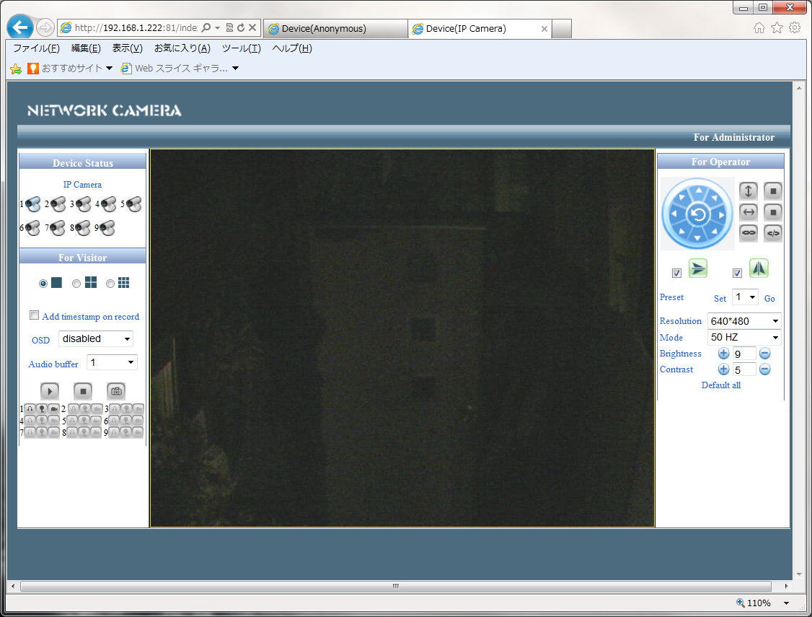Open the ツール(T) menu
The height and width of the screenshot is (617, 812).
tap(241, 48)
